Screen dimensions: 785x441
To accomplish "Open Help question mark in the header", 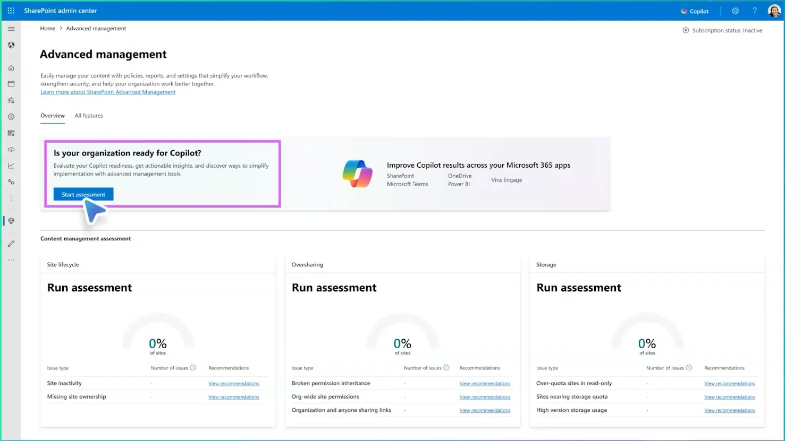I will click(754, 11).
